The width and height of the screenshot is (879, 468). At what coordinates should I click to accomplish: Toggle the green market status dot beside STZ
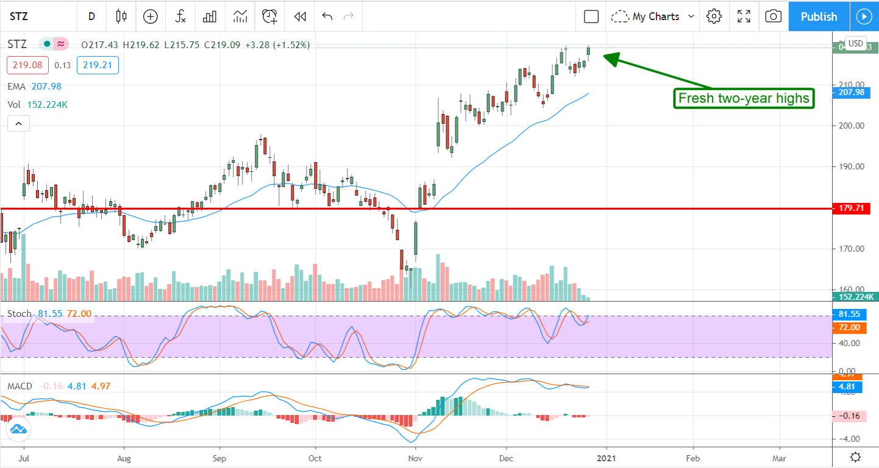(x=47, y=44)
